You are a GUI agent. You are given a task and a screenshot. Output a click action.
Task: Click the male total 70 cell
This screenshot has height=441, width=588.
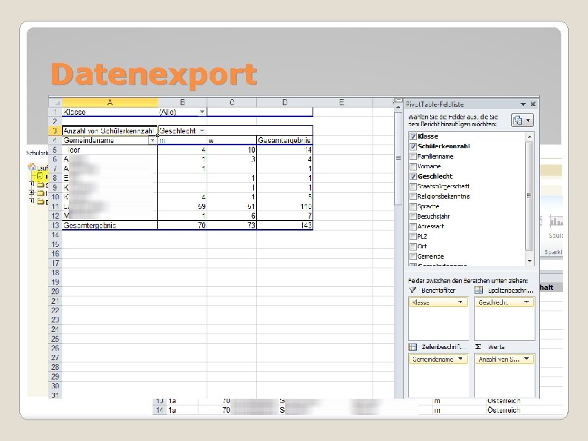182,225
